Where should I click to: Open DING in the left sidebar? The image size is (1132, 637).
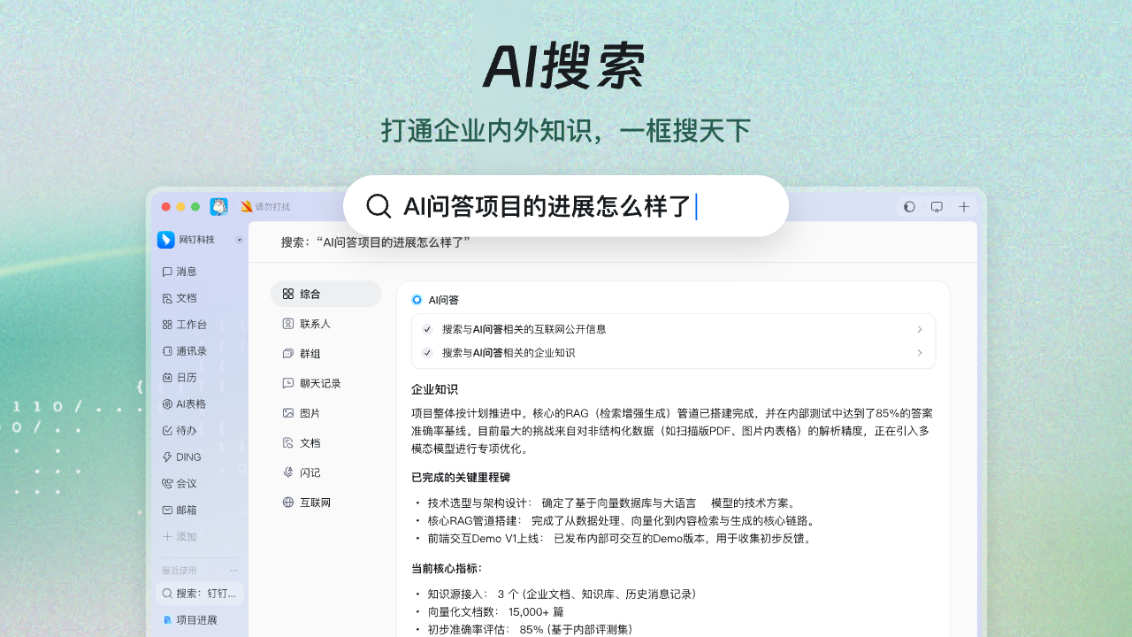(x=187, y=457)
